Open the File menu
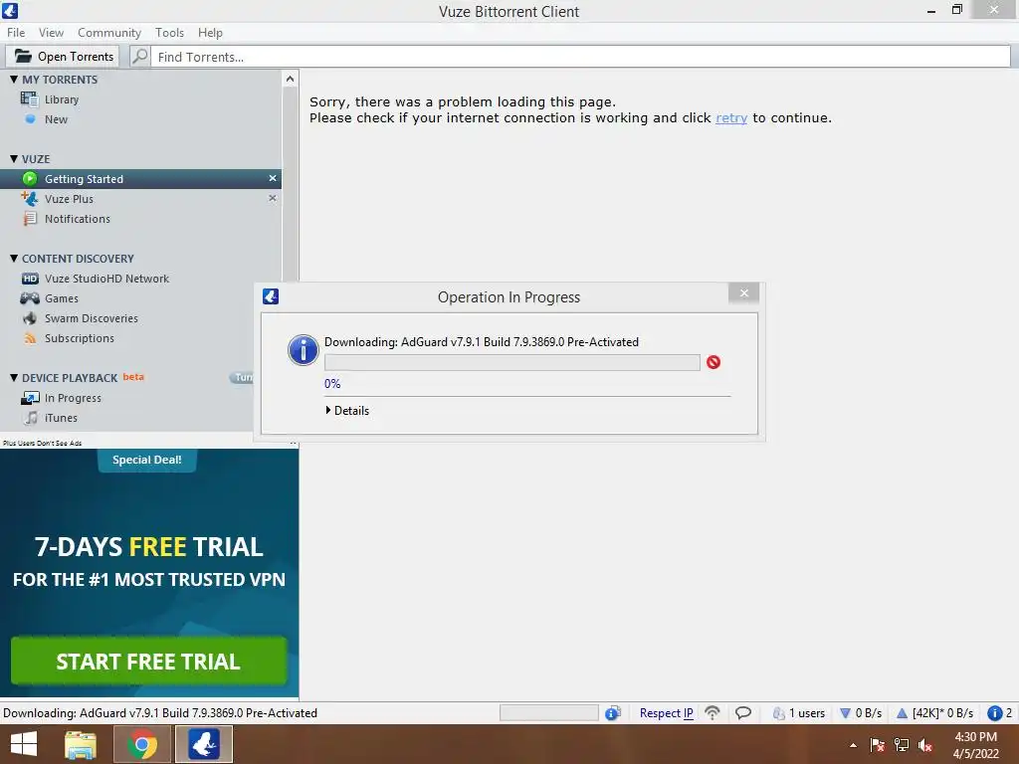The width and height of the screenshot is (1019, 764). coord(16,33)
